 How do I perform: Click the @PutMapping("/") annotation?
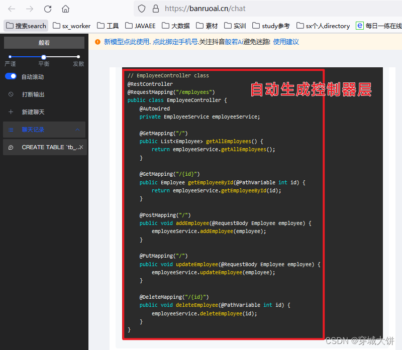[x=164, y=256]
